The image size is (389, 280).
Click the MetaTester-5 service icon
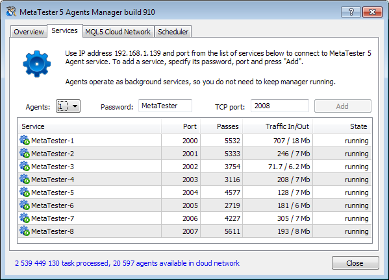point(25,192)
